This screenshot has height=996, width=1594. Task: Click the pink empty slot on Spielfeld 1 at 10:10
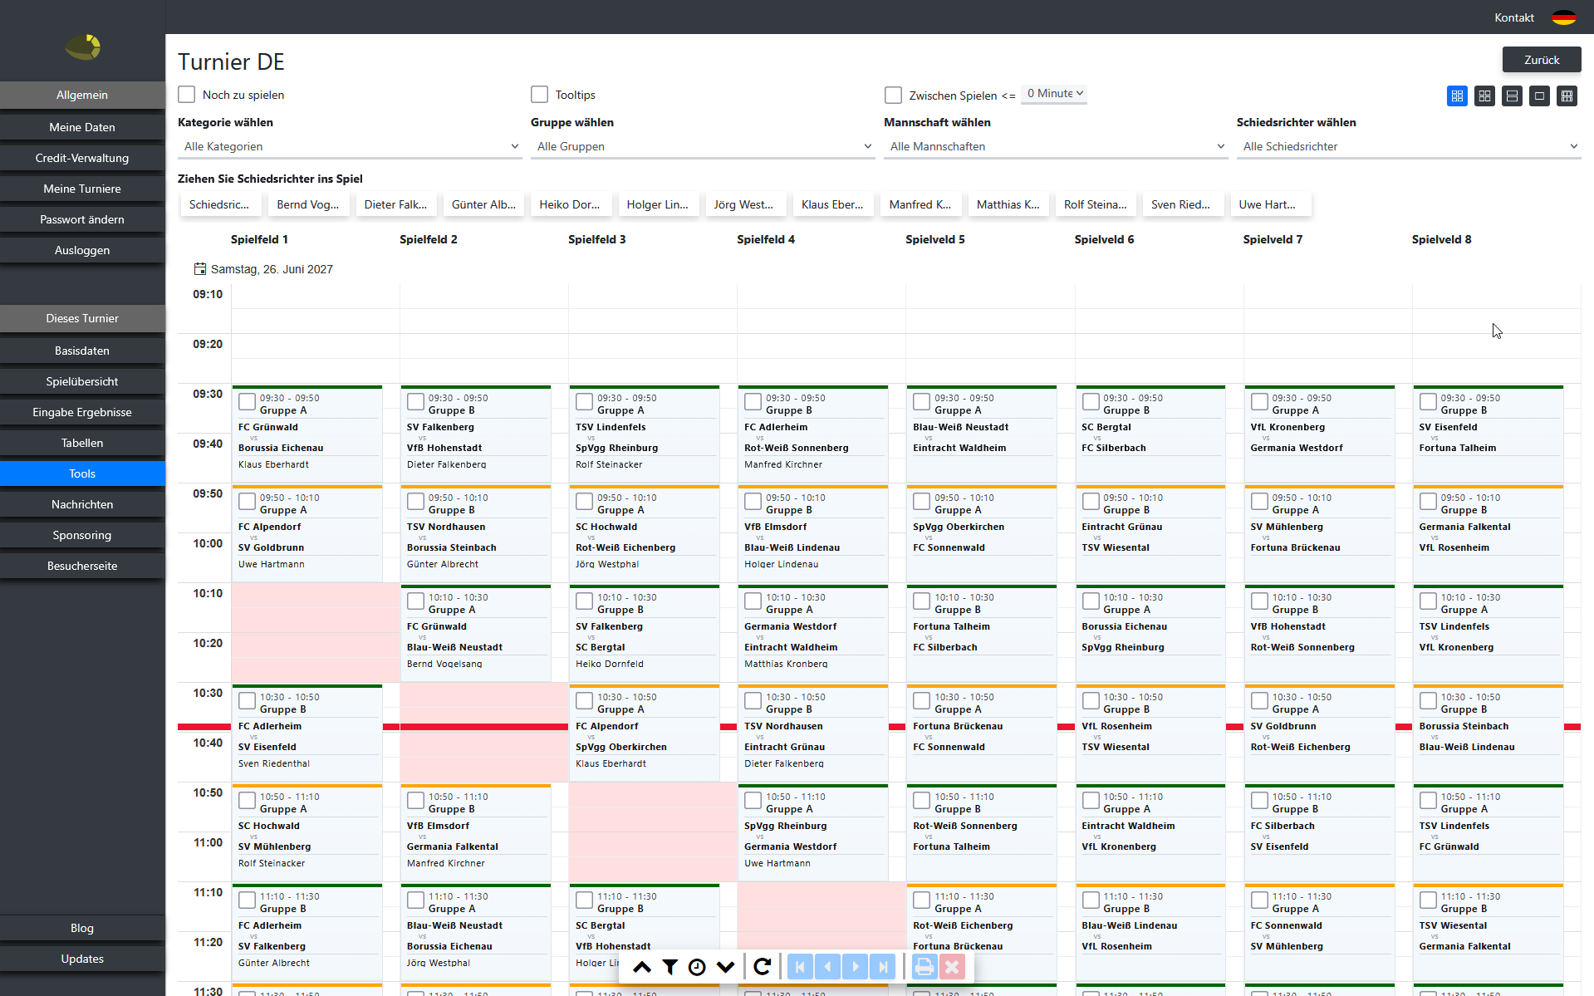tap(316, 632)
